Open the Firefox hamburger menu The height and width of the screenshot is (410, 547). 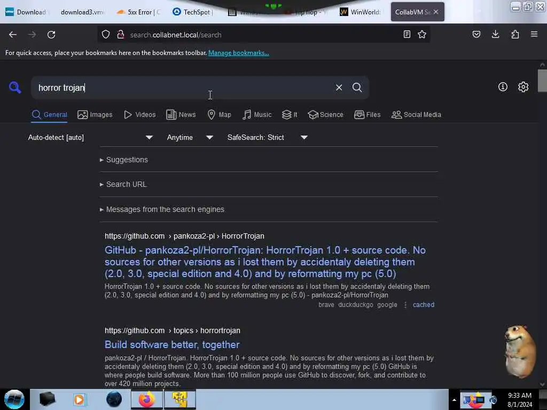534,34
